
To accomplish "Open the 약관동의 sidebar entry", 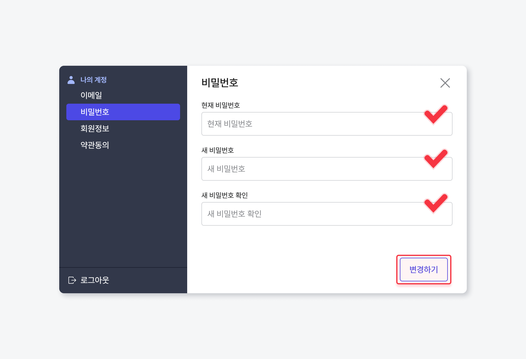I will coord(95,145).
